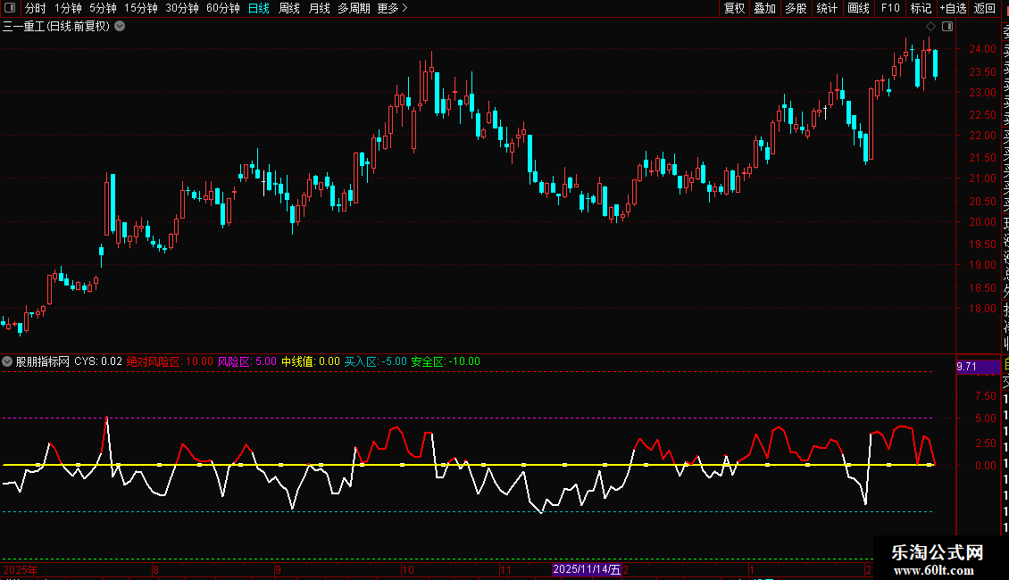The image size is (1009, 580).
Task: Click the diamond marker icon above the chart
Action: pos(930,27)
